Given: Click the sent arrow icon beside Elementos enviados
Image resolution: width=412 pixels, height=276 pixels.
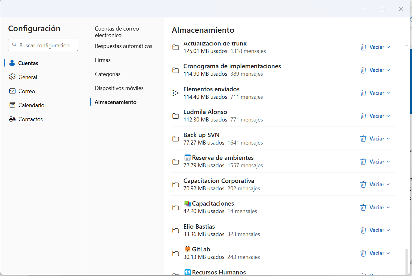Looking at the screenshot, I should [x=175, y=93].
